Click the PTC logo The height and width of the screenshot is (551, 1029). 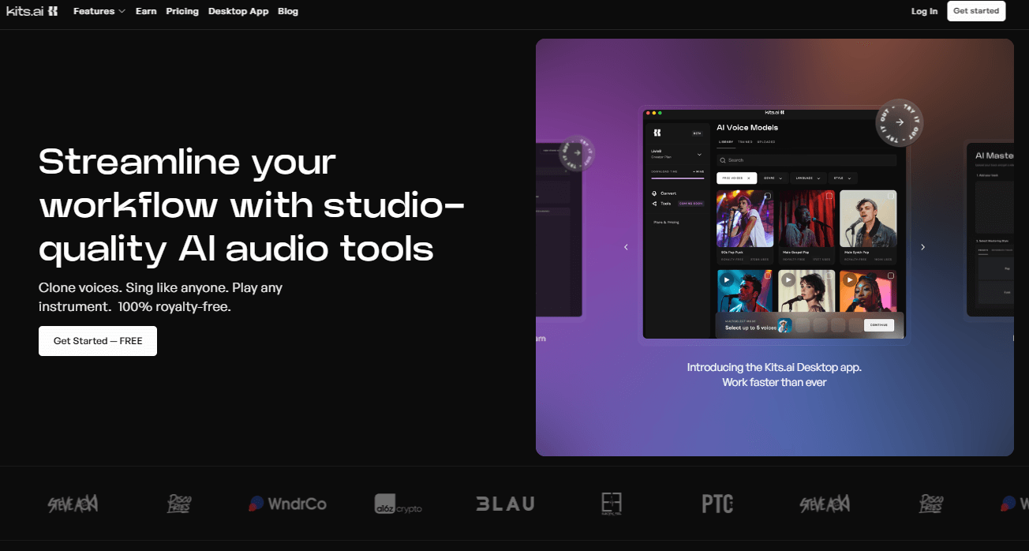pyautogui.click(x=717, y=504)
